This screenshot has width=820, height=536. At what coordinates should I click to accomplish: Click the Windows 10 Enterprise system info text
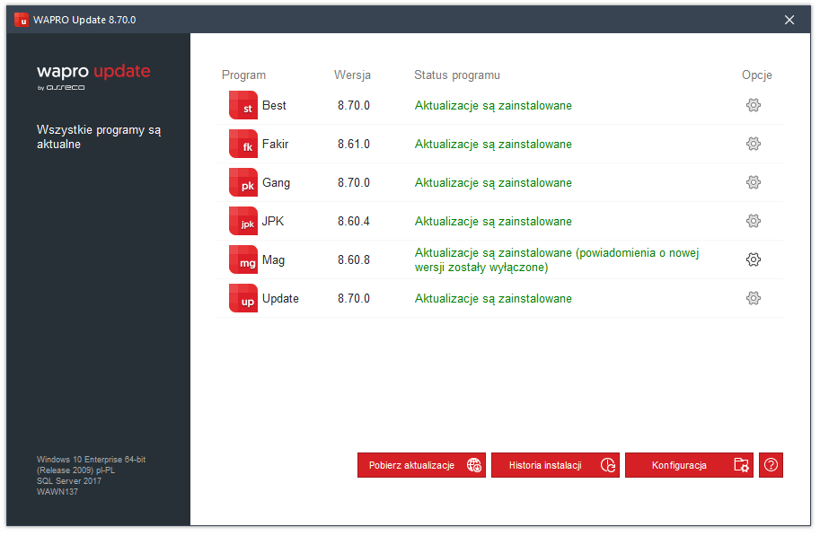click(x=91, y=464)
